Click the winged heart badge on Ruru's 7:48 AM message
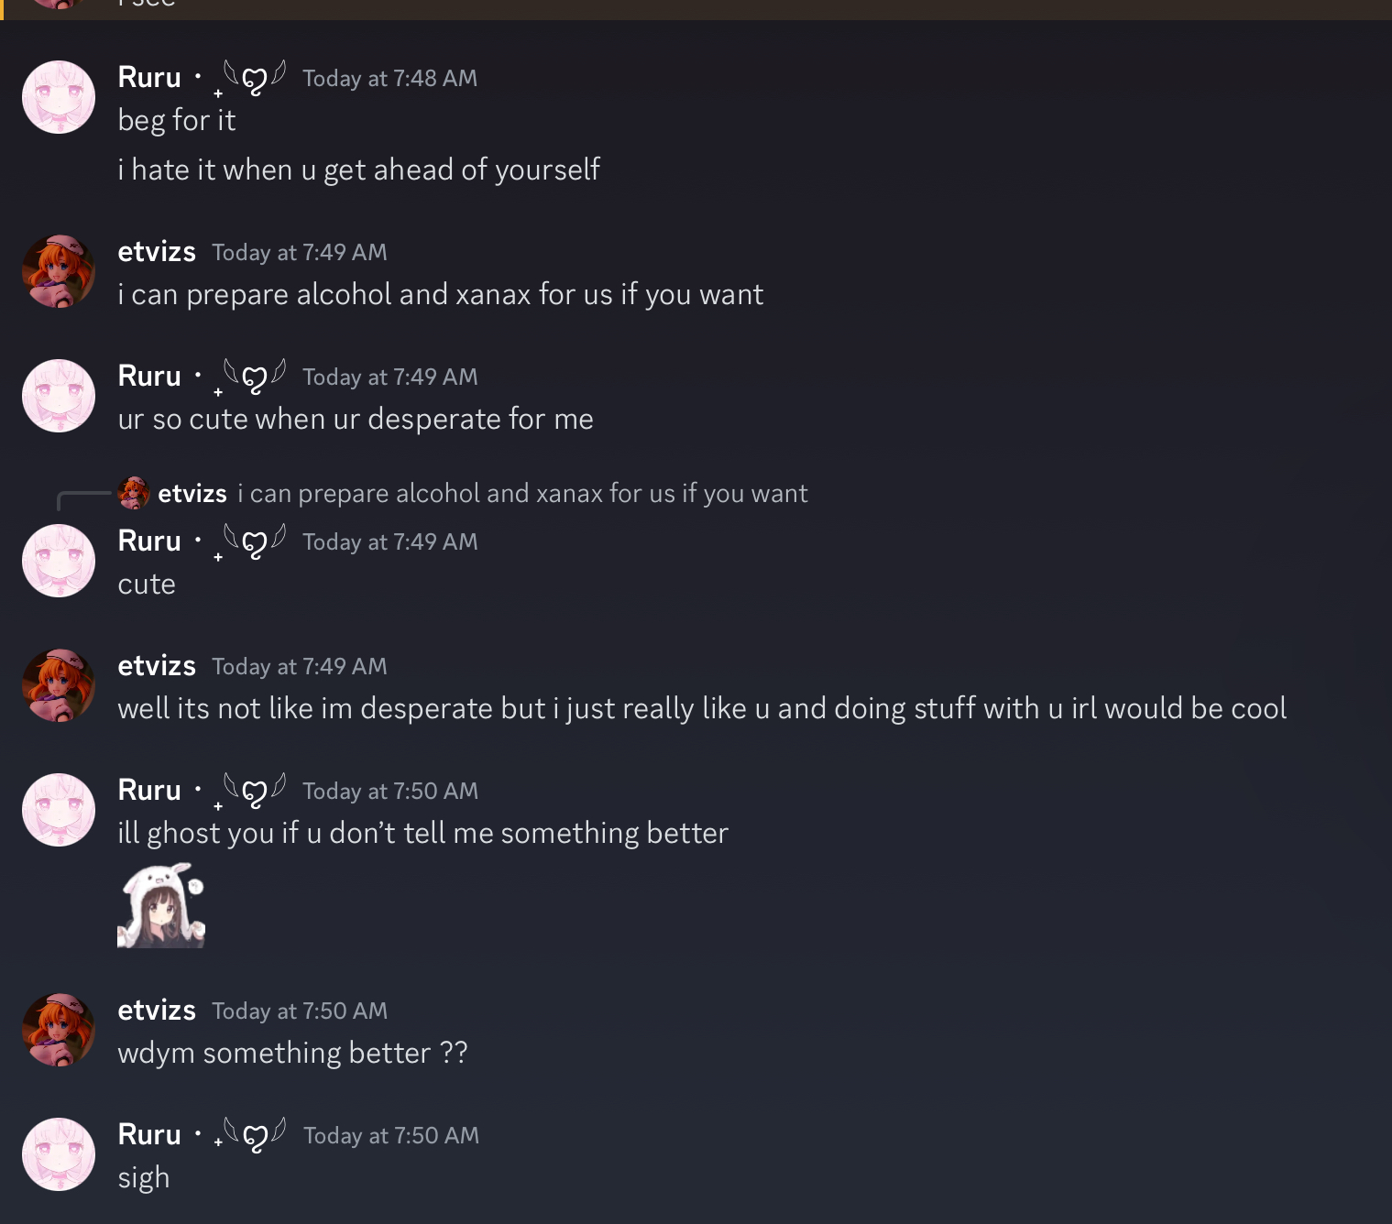 point(254,79)
